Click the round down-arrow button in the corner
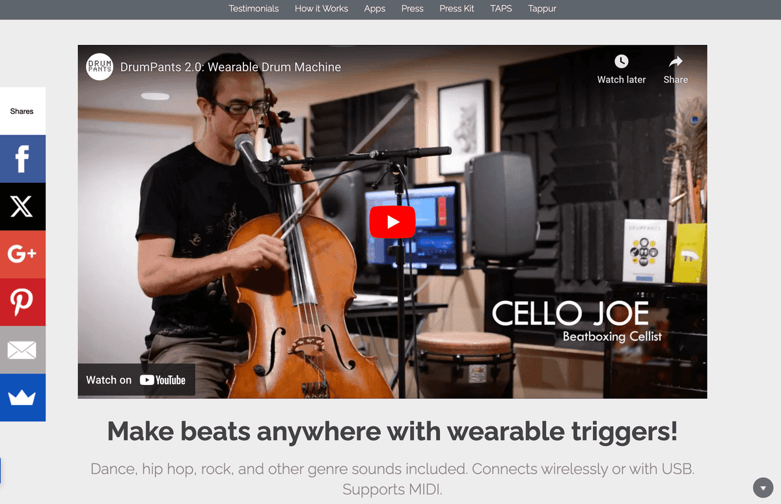Image resolution: width=781 pixels, height=504 pixels. point(763,488)
